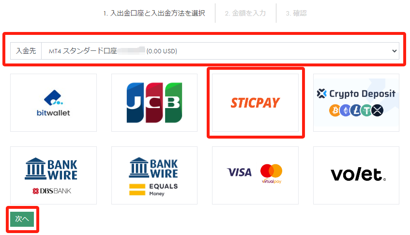410x235 pixels.
Task: Click the Bitcoin coin icon
Action: pos(334,110)
